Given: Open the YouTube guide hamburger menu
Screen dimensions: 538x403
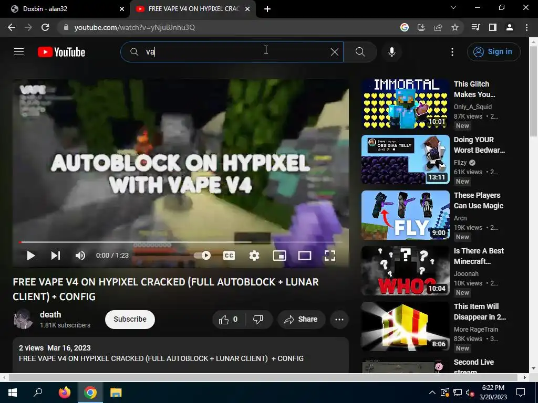Looking at the screenshot, I should point(19,52).
